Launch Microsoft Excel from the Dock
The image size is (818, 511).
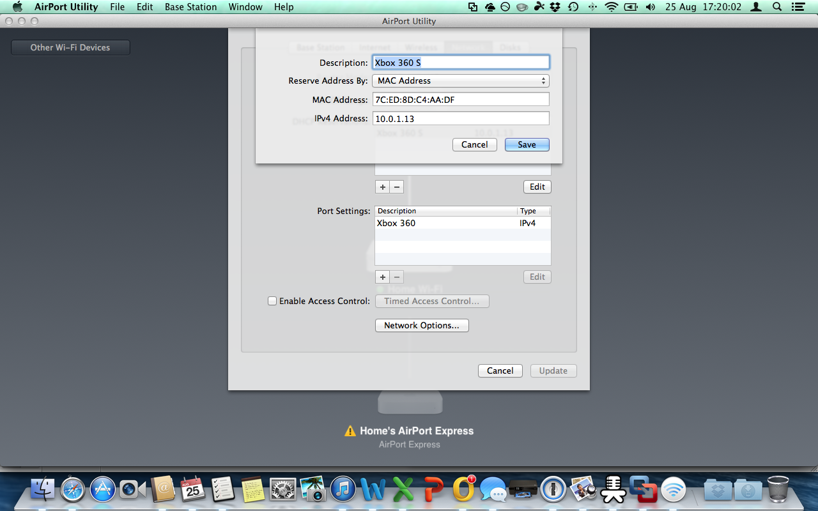click(403, 490)
